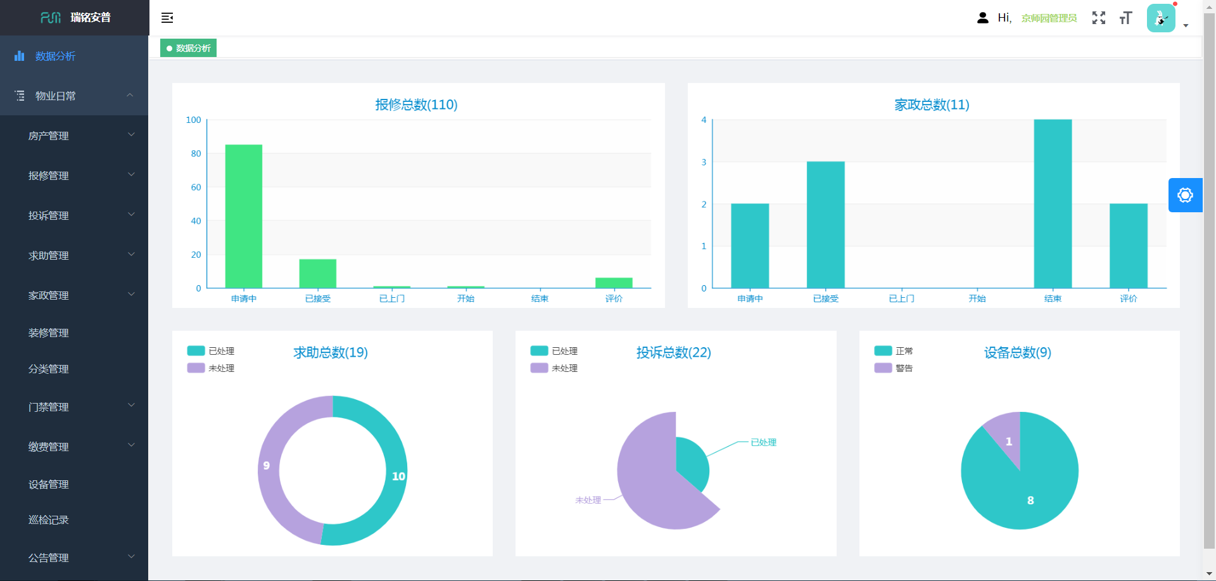Click the 正常 teal color swatch

point(883,351)
